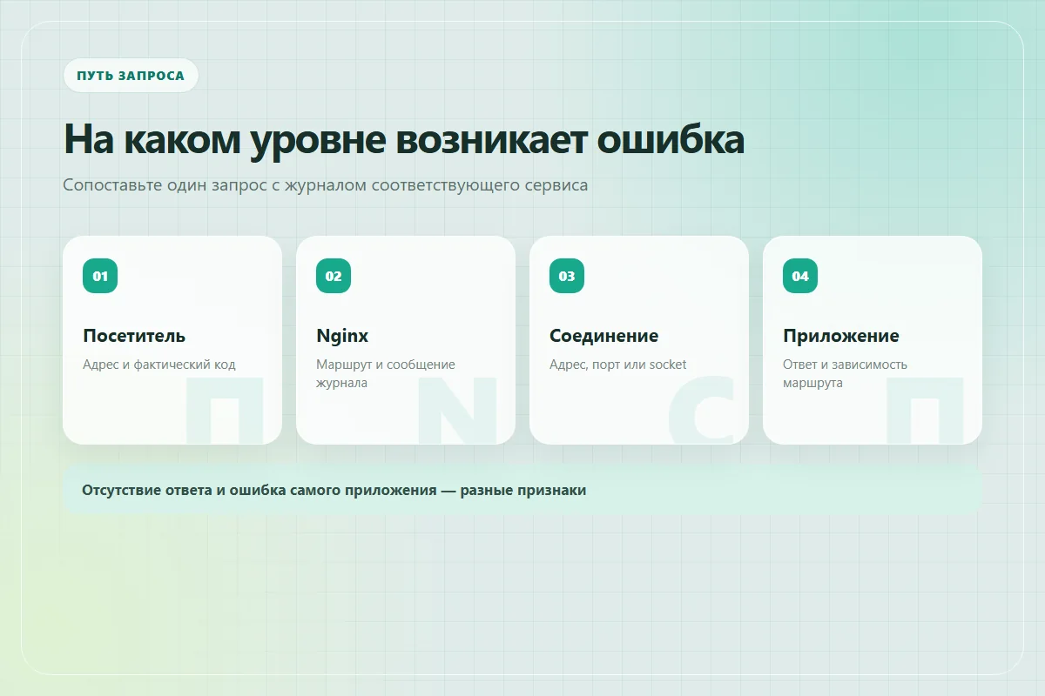
Task: Open the Посетитель card title
Action: pyautogui.click(x=134, y=336)
